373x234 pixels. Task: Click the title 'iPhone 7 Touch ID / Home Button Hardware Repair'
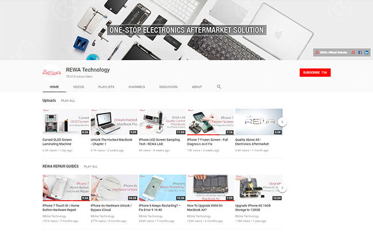click(61, 208)
